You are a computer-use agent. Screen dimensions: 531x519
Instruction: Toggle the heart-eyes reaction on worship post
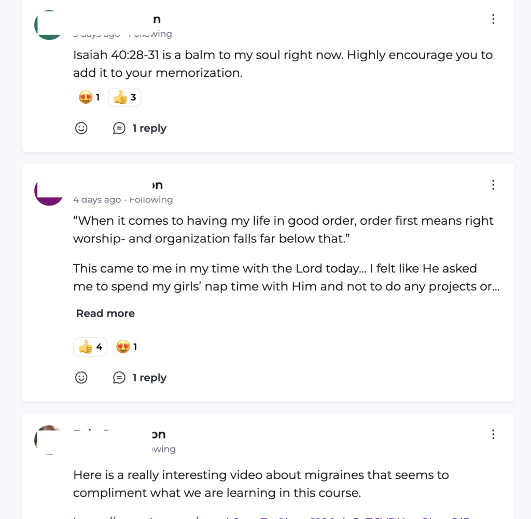click(127, 347)
